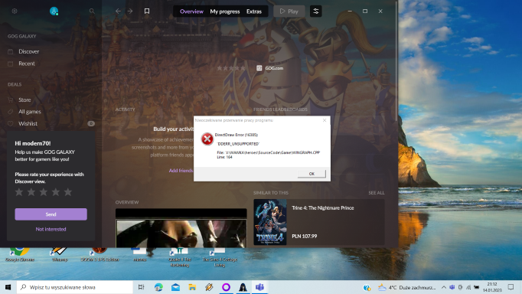Go back with the left arrow
Image resolution: width=522 pixels, height=294 pixels.
118,11
